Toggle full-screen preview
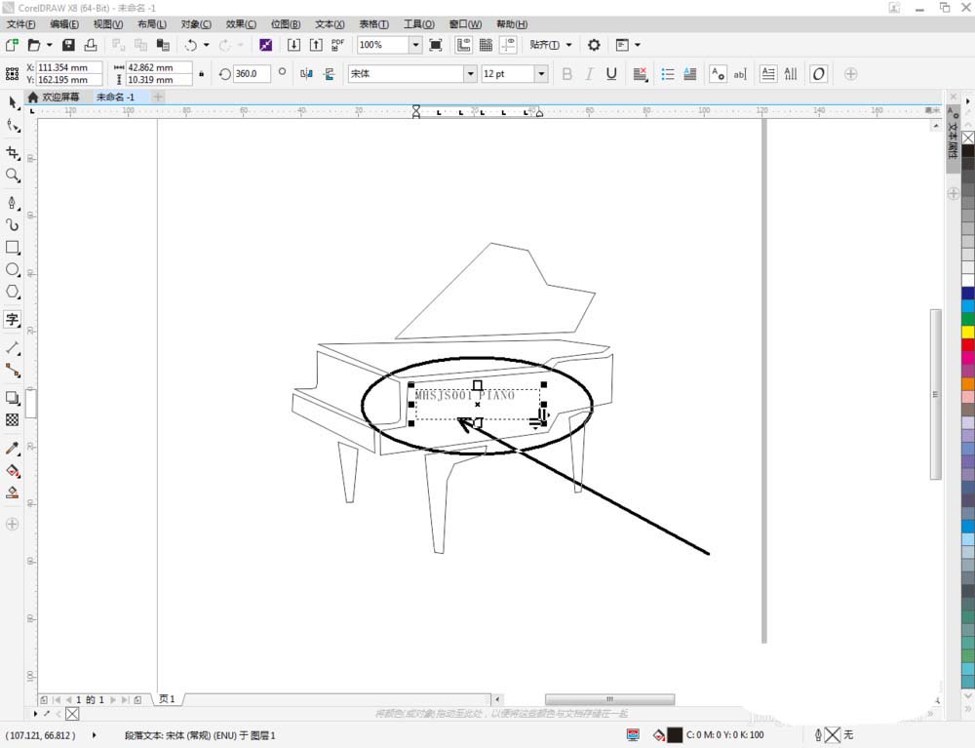Screen dimensions: 975x748 pos(436,45)
